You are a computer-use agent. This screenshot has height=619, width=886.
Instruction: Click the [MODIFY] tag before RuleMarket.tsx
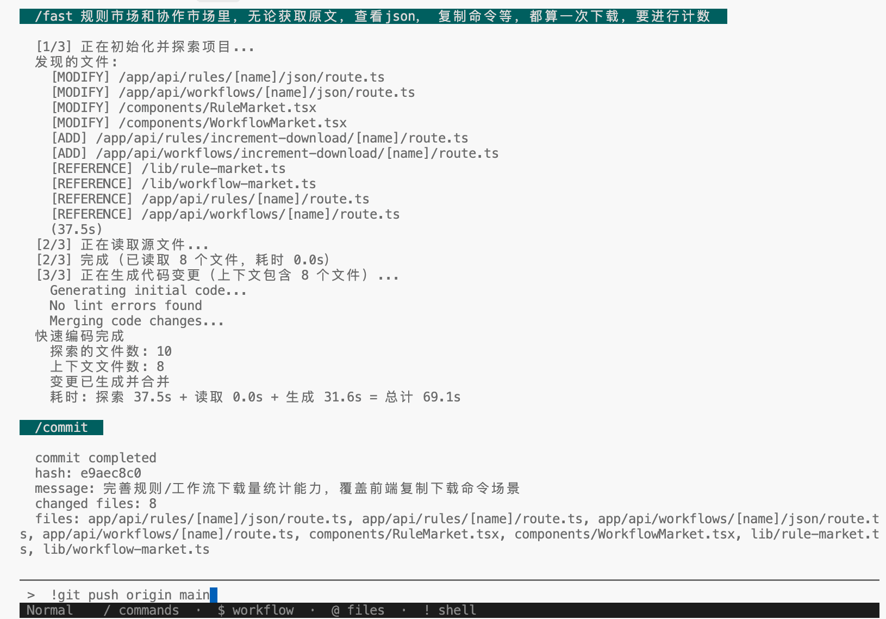(x=80, y=107)
